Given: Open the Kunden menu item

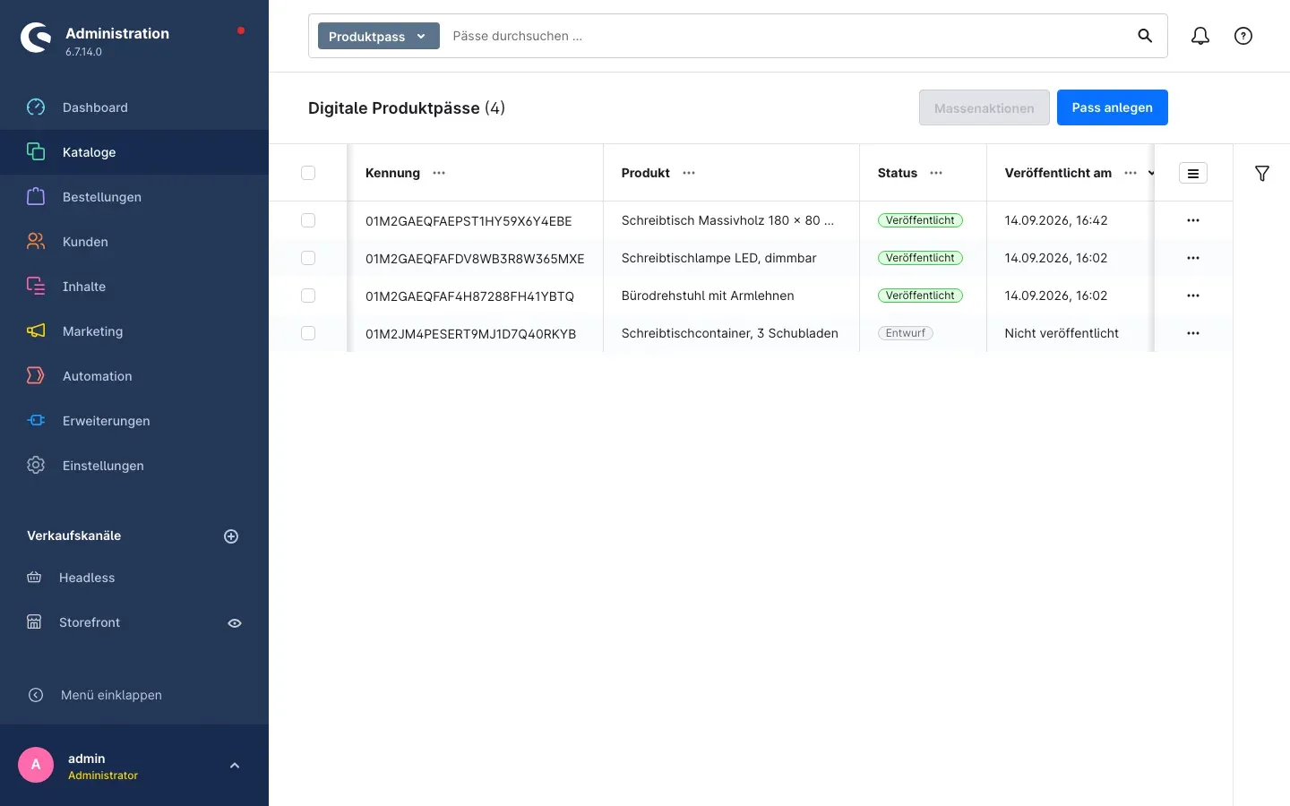Looking at the screenshot, I should coord(134,242).
